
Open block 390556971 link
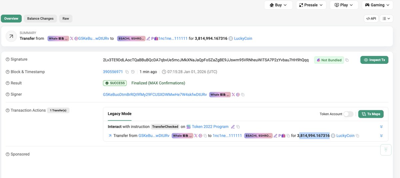click(113, 72)
